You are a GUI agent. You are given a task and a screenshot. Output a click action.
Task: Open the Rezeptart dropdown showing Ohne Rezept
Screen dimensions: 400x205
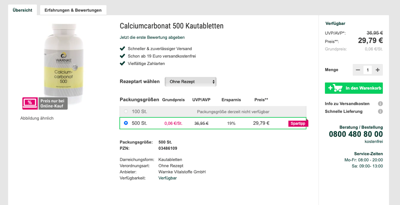click(190, 82)
